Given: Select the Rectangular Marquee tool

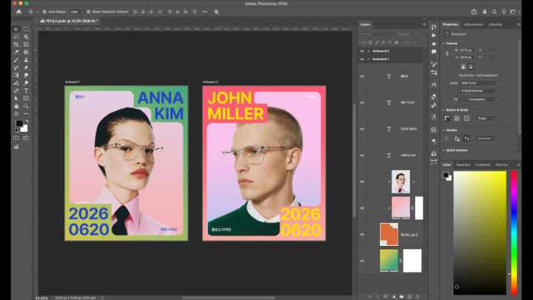Looking at the screenshot, I should [x=26, y=29].
